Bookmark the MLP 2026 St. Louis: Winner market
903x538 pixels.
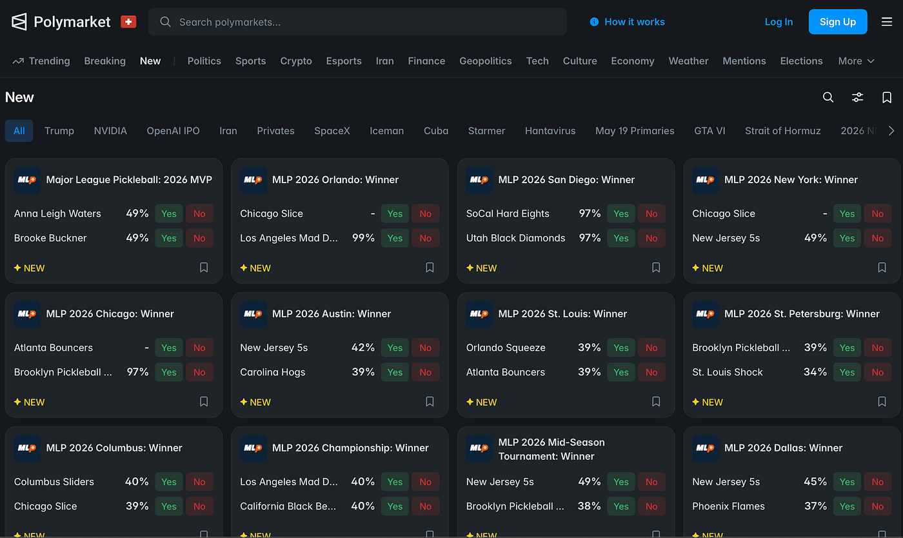(656, 402)
